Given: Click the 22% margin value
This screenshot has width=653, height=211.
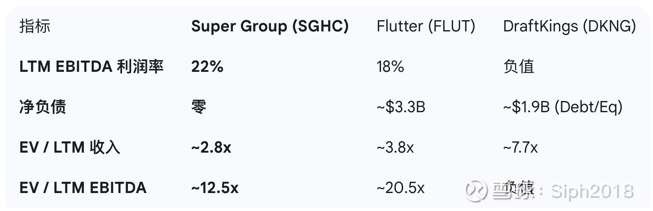Looking at the screenshot, I should (207, 67).
